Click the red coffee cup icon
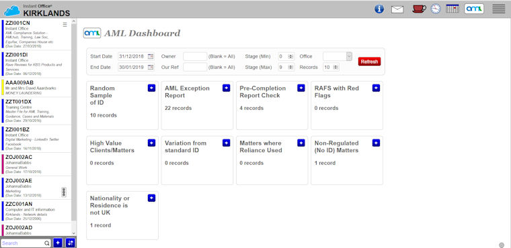 (419, 9)
